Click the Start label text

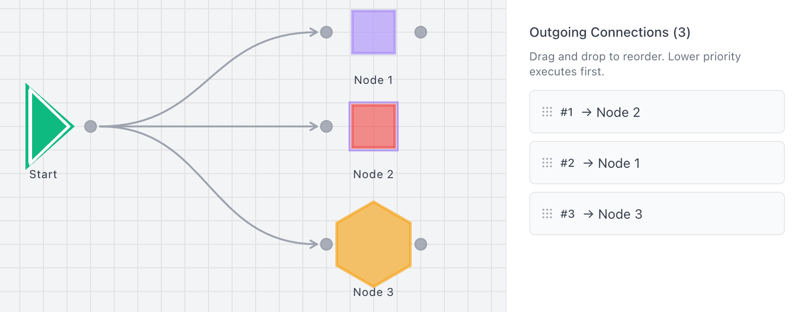coord(43,174)
